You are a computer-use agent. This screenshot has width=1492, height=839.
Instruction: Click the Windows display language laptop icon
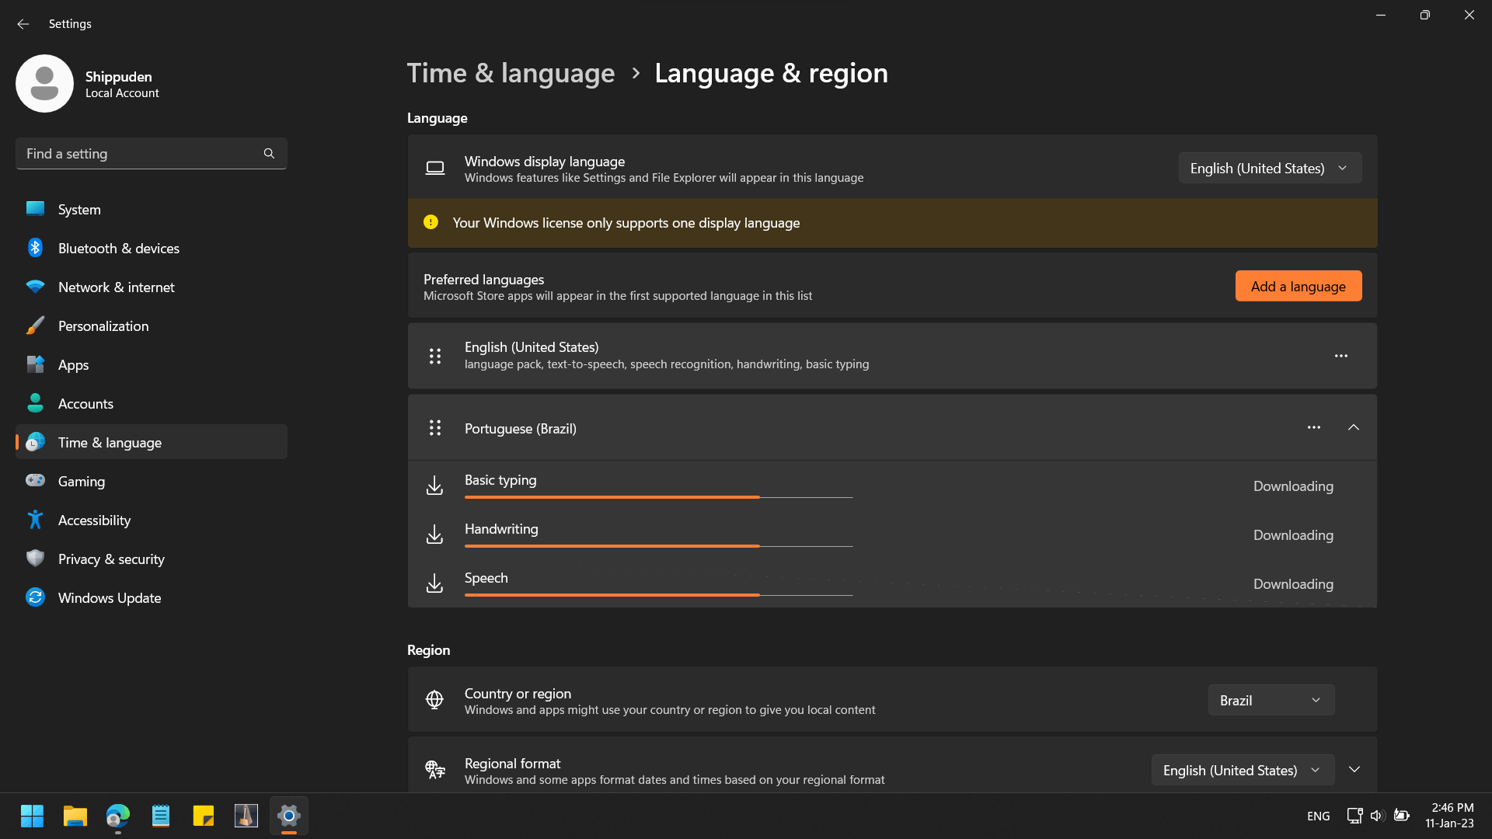click(x=435, y=168)
